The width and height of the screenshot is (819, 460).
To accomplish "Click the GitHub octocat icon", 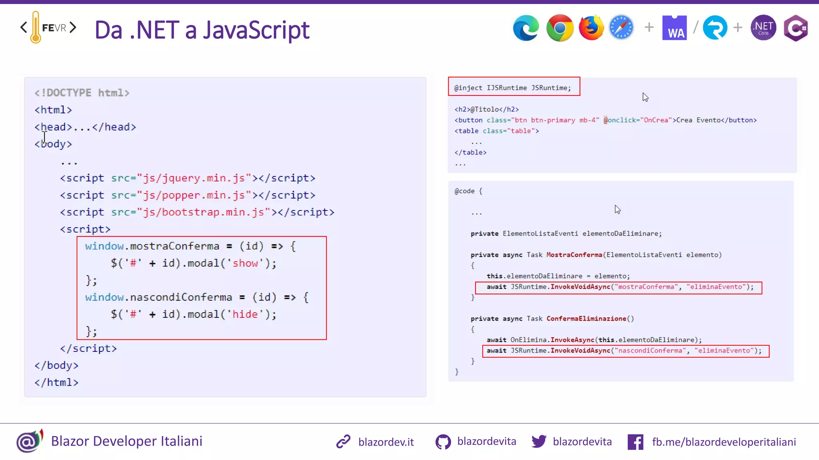I will [x=443, y=442].
